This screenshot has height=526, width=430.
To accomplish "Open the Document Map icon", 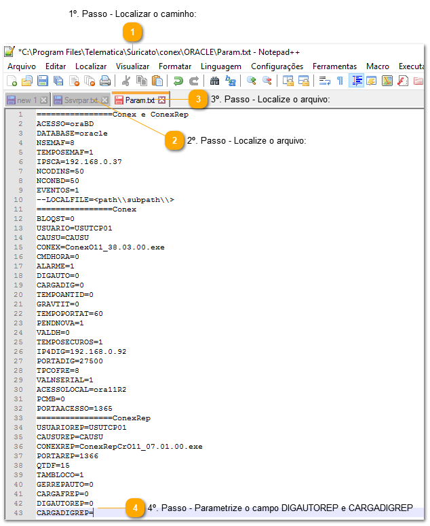I will [x=387, y=81].
